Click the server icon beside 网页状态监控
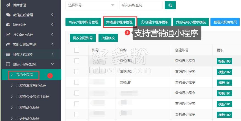 click(8, 54)
